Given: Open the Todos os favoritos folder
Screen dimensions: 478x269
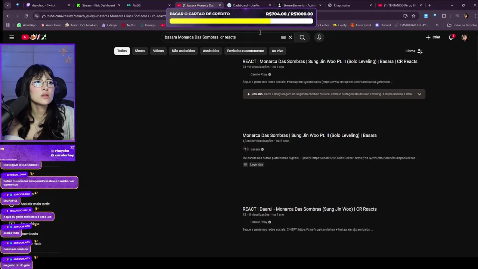Looking at the screenshot, I should coord(462,25).
